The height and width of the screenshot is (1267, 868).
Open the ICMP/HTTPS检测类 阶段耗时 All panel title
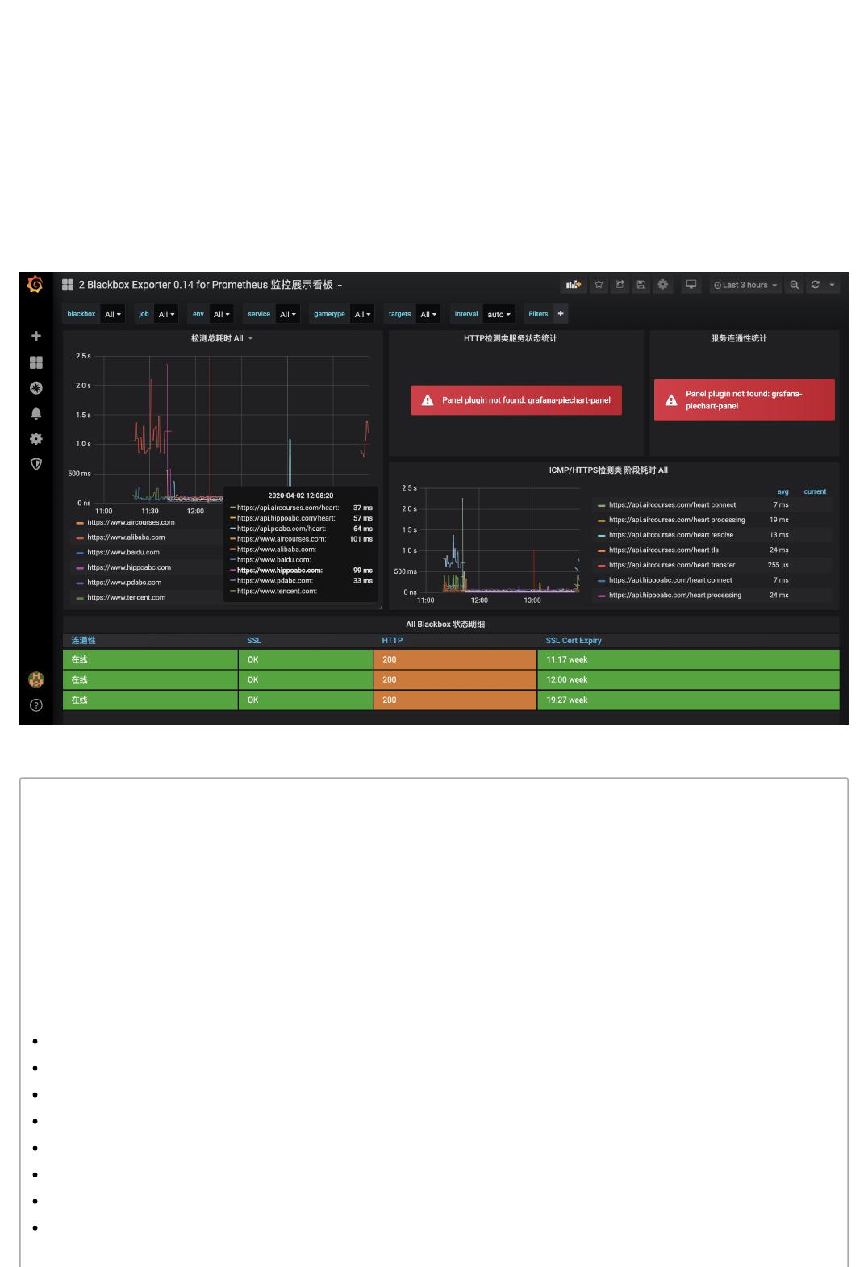pyautogui.click(x=608, y=470)
